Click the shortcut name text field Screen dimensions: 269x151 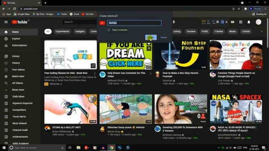(134, 23)
